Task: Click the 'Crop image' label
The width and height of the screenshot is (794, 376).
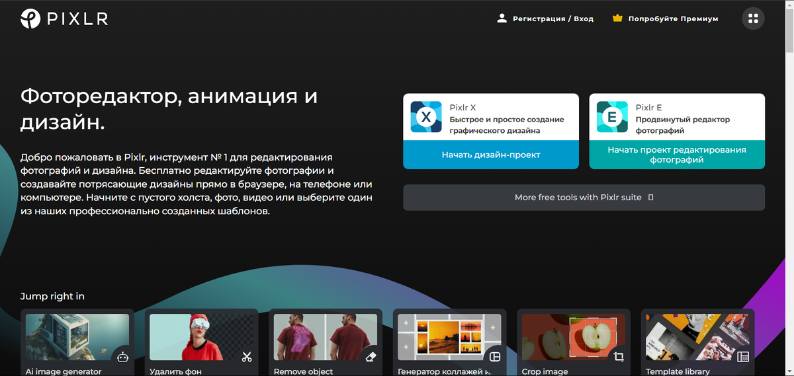Action: 545,371
